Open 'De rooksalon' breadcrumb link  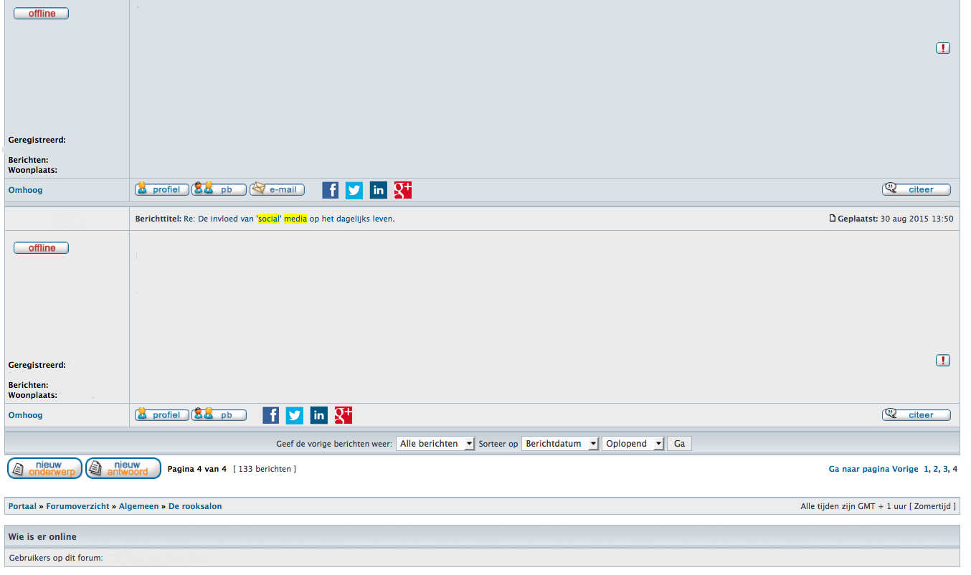click(195, 506)
